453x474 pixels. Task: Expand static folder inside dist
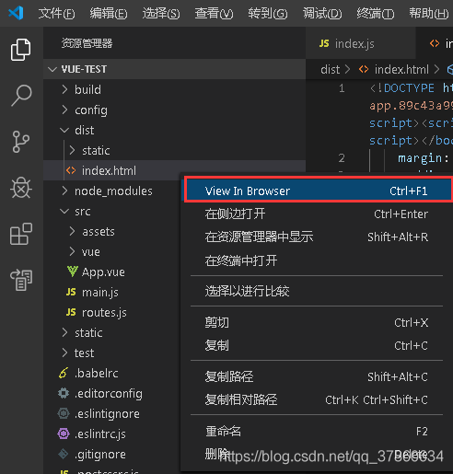pos(72,150)
